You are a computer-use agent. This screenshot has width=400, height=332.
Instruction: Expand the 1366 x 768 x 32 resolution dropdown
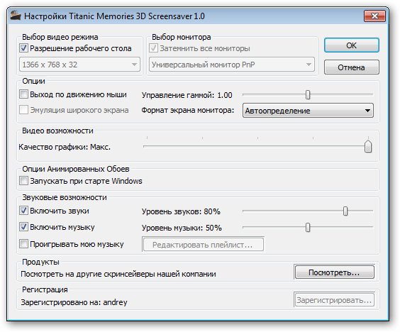(80, 65)
